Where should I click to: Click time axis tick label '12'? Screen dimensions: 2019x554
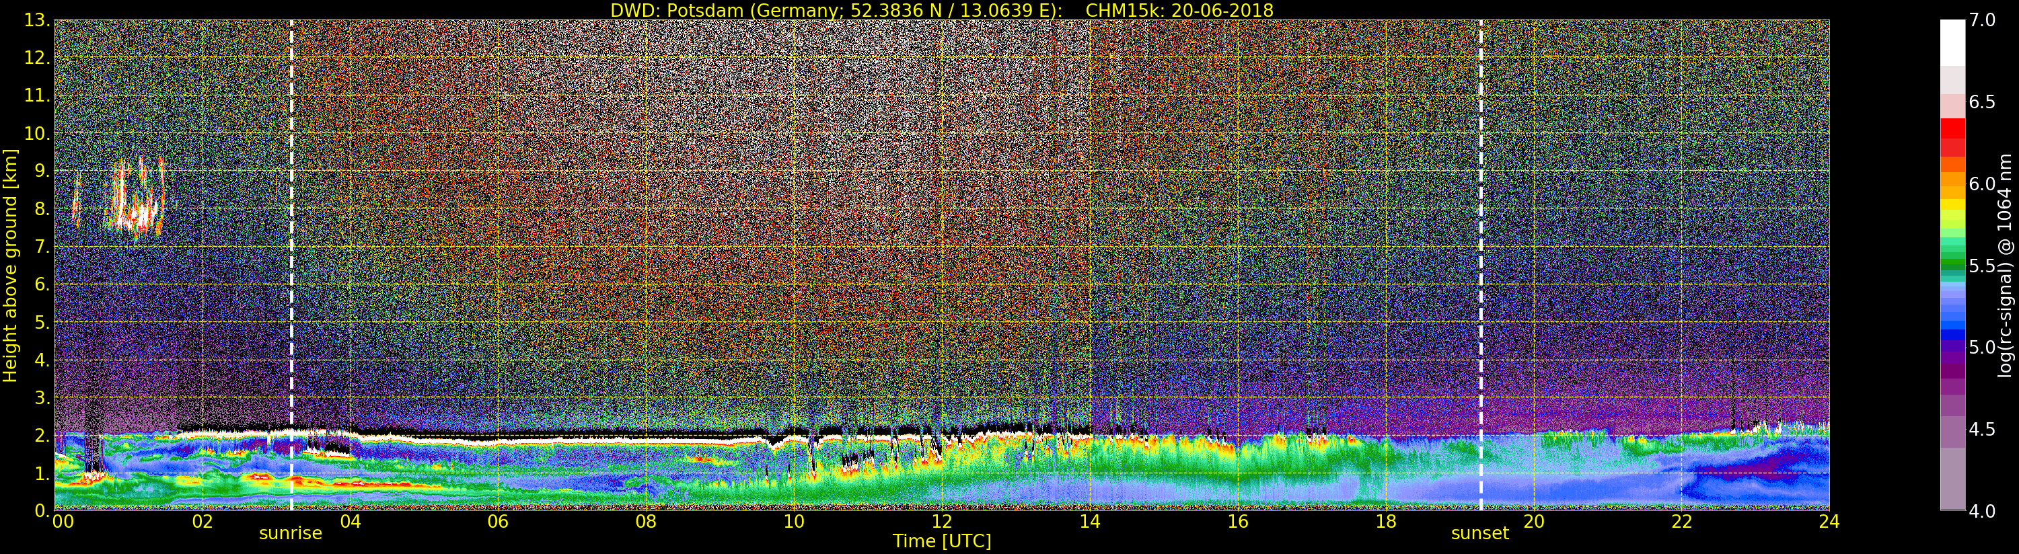tap(942, 522)
